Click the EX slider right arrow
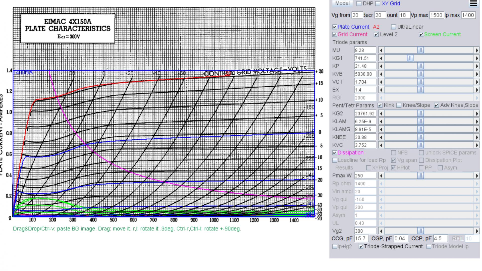The image size is (482, 271). (477, 90)
